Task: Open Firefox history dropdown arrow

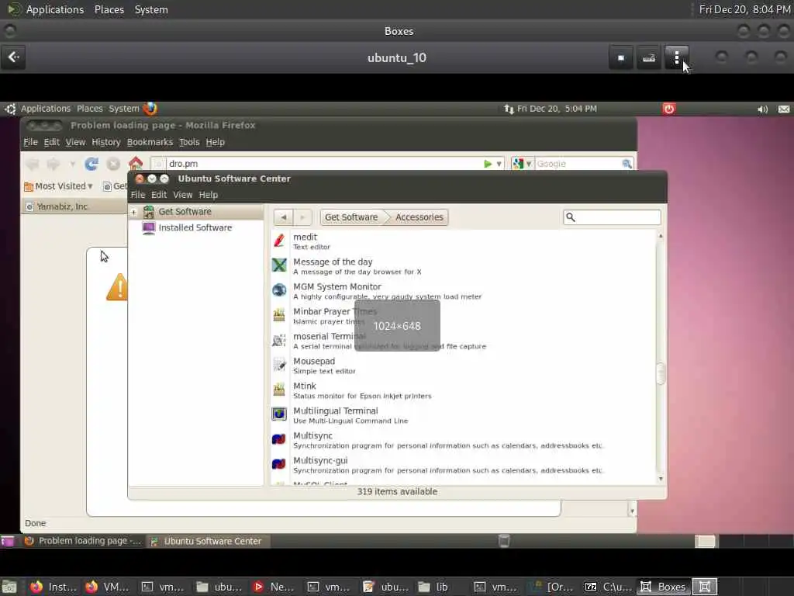Action: click(x=72, y=164)
